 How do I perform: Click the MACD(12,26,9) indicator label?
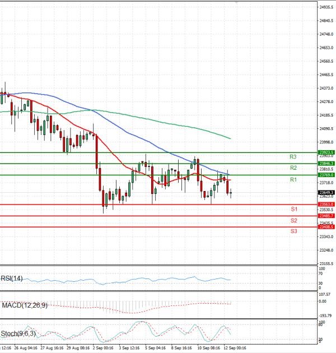coord(25,305)
